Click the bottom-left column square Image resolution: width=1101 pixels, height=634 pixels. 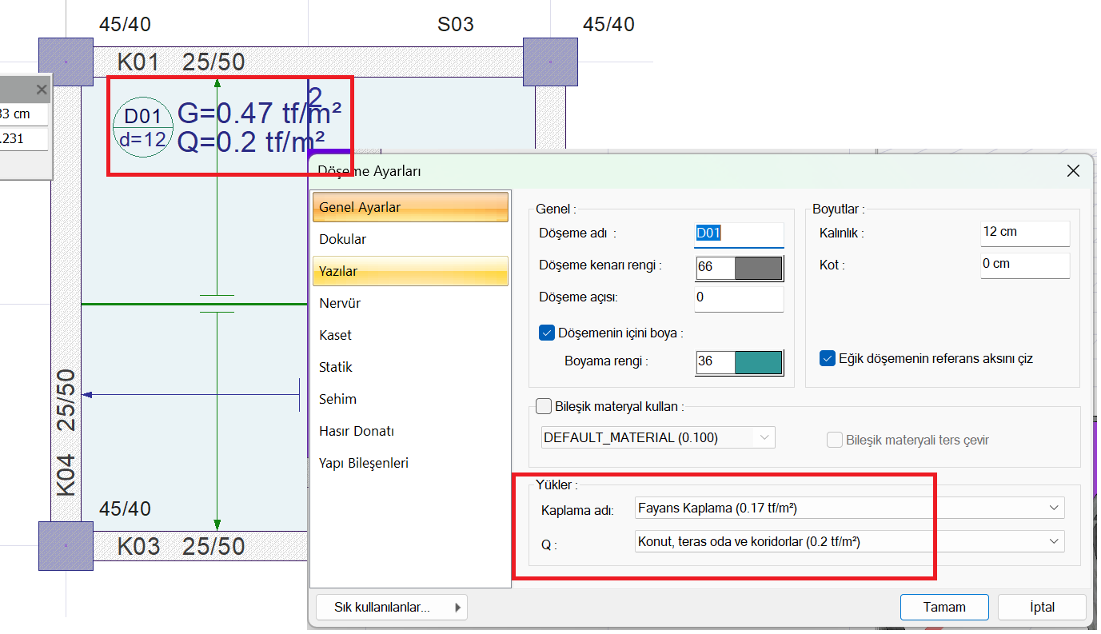(x=66, y=545)
